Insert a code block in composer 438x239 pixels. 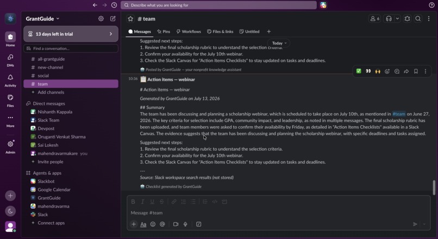(224, 202)
